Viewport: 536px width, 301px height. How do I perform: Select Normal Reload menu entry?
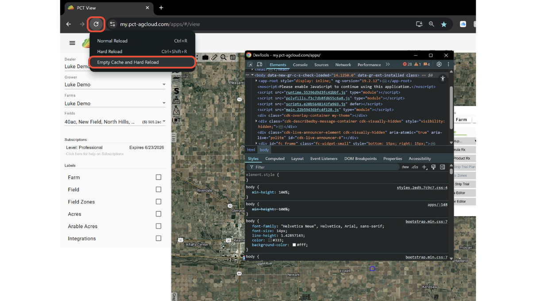point(142,41)
